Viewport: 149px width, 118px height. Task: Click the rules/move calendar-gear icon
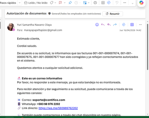[85, 3]
